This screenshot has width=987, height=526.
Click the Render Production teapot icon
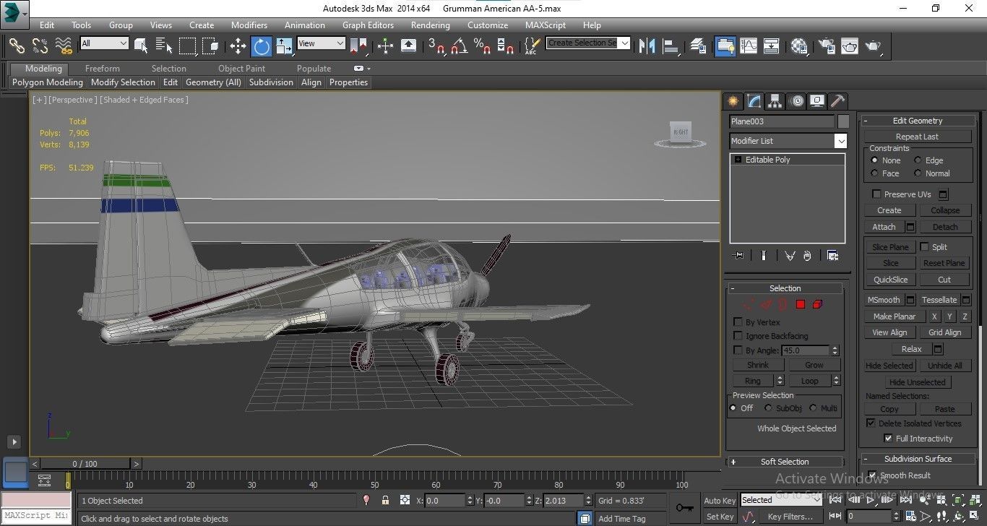(873, 46)
